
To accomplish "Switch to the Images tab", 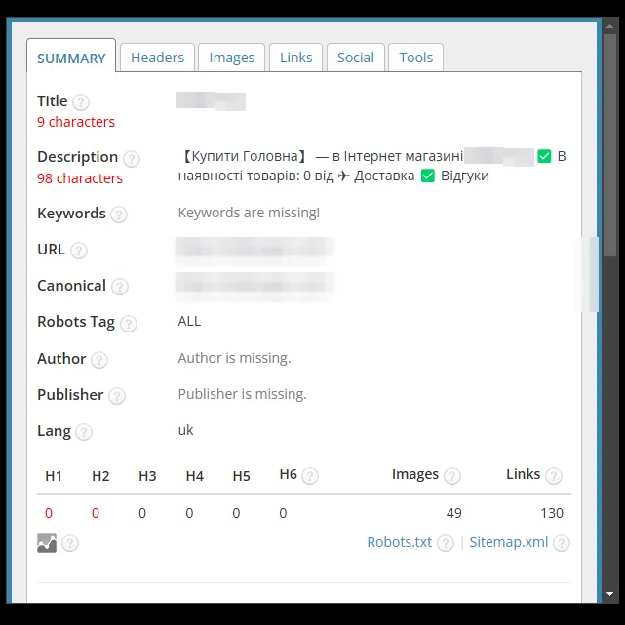I will pyautogui.click(x=232, y=58).
